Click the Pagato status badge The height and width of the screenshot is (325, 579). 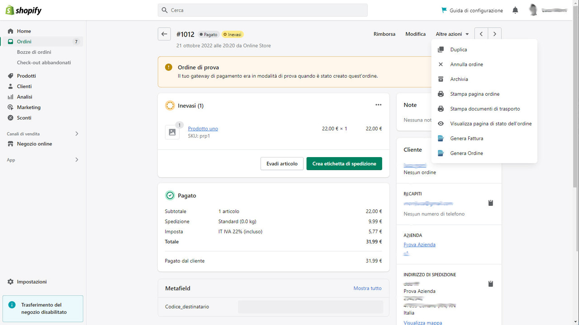click(209, 34)
